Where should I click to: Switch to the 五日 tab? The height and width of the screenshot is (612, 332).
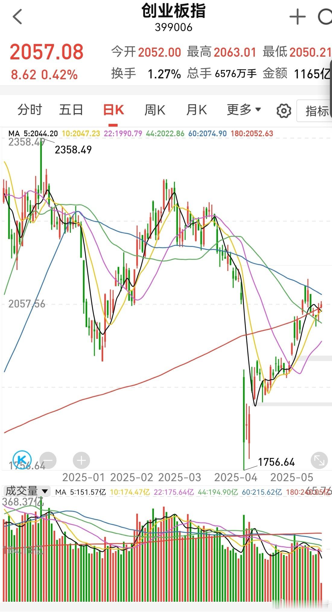71,110
